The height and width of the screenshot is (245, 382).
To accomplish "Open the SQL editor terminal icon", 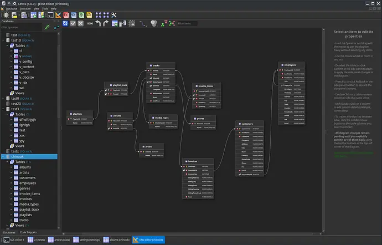I will coord(50,15).
